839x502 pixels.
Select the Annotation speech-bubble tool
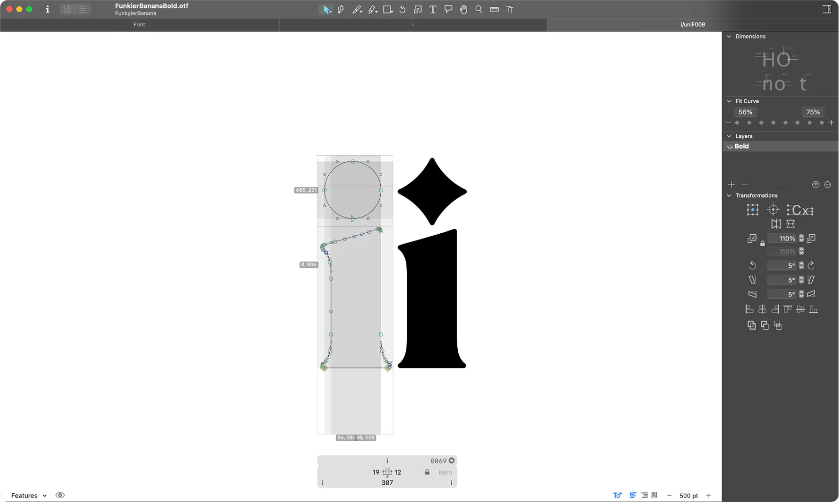click(448, 9)
